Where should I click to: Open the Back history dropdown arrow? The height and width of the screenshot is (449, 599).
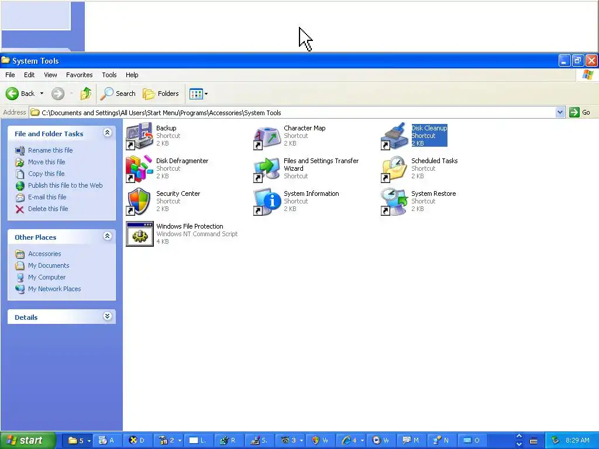click(42, 94)
